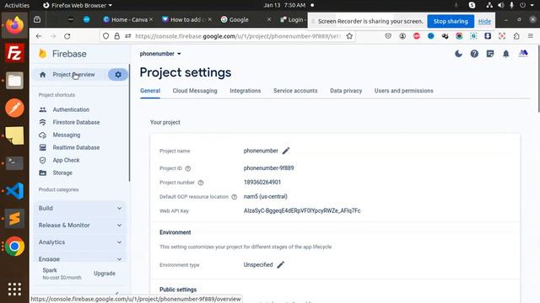This screenshot has width=540, height=303.
Task: Open the Pocket toolbar icon
Action: click(x=388, y=36)
